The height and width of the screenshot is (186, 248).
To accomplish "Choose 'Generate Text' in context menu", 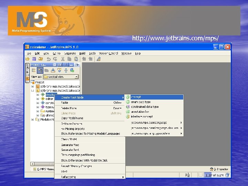I will point(90,150).
